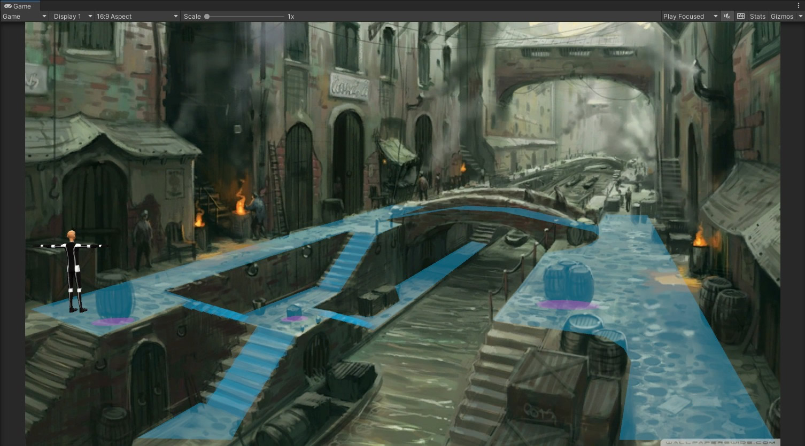Open the Game view type dropdown
This screenshot has width=805, height=446.
click(25, 16)
